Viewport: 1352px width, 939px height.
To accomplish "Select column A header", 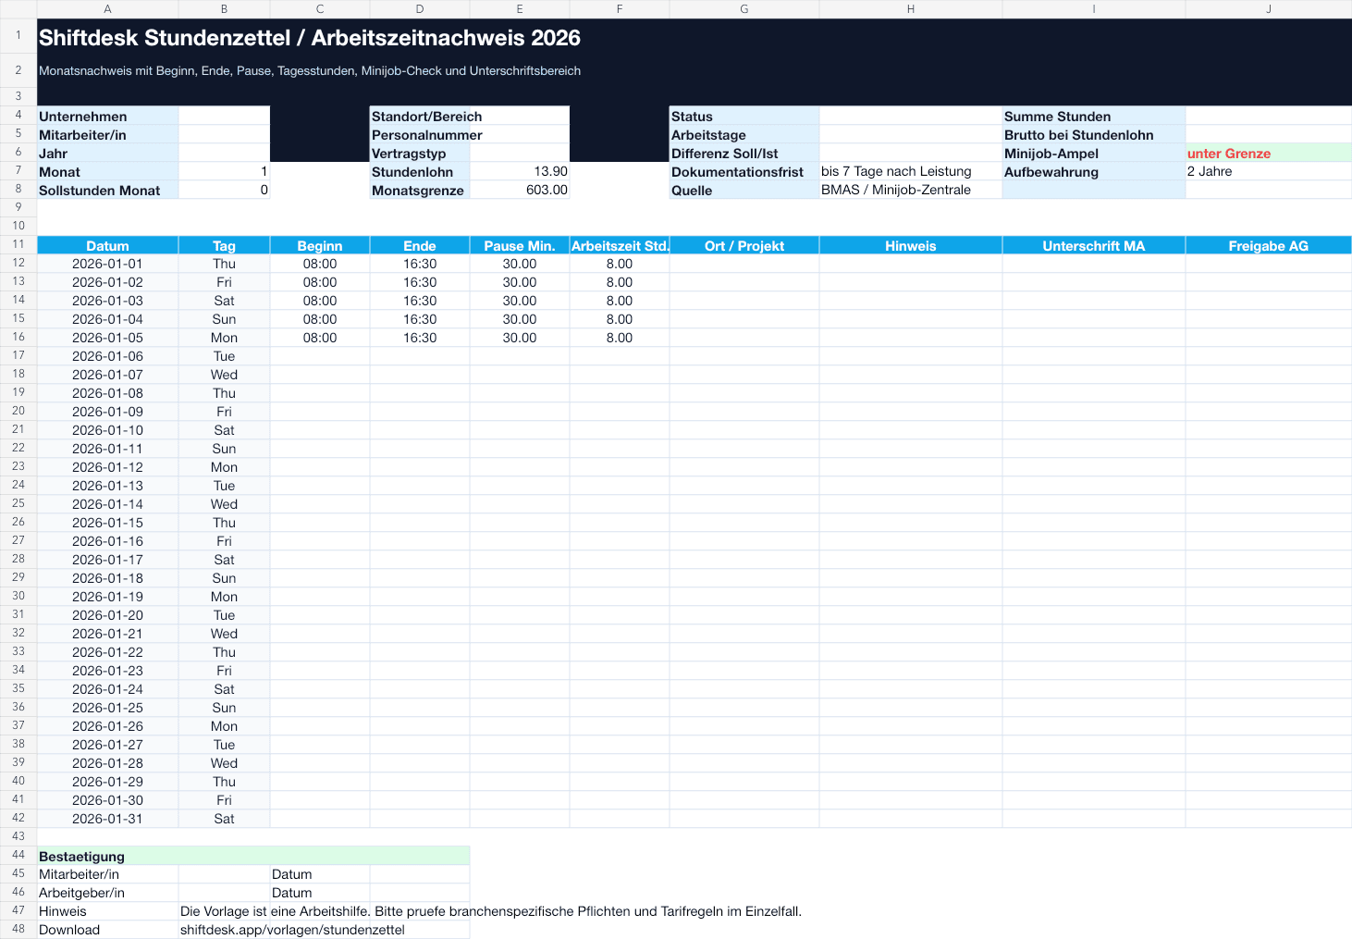I will pyautogui.click(x=107, y=9).
